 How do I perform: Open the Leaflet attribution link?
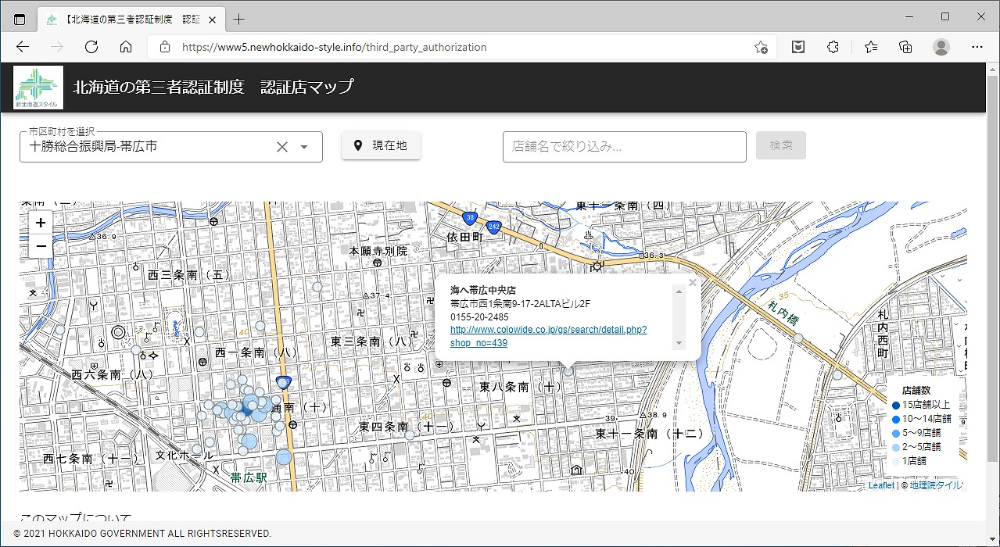tap(881, 485)
